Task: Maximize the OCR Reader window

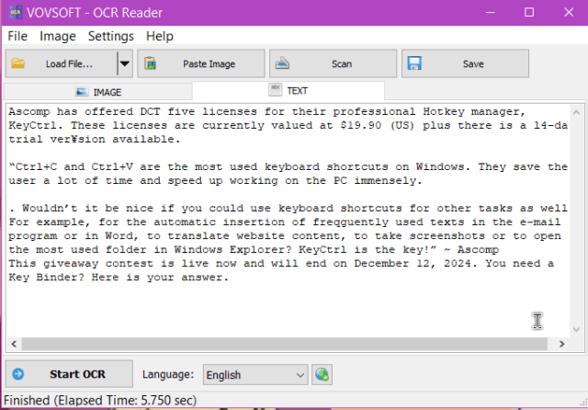Action: [x=529, y=12]
